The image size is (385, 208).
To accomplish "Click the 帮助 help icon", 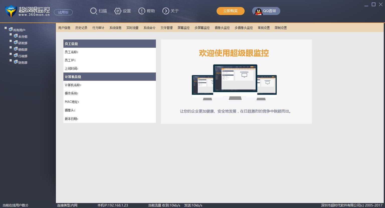I will tap(142, 11).
